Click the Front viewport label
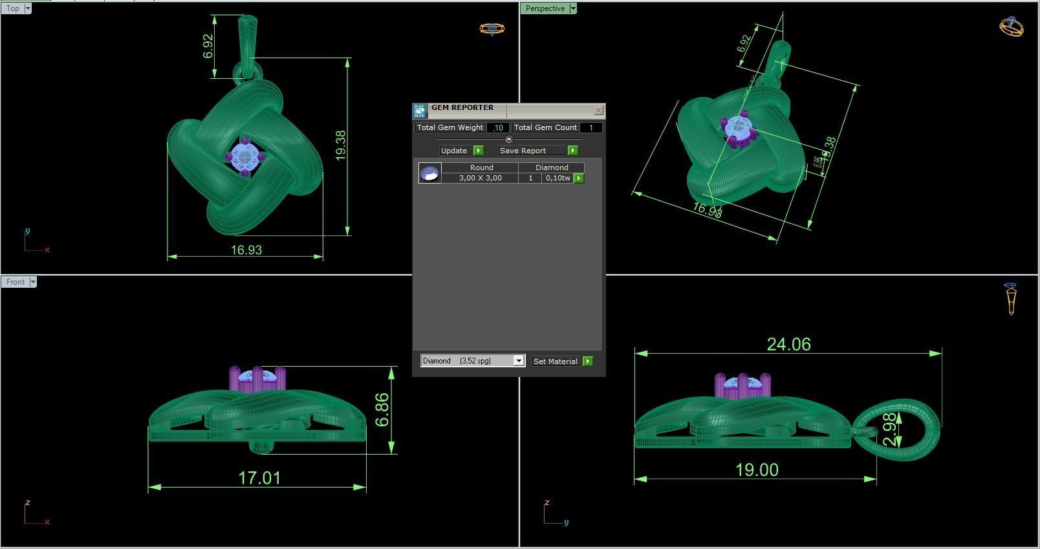 [16, 282]
